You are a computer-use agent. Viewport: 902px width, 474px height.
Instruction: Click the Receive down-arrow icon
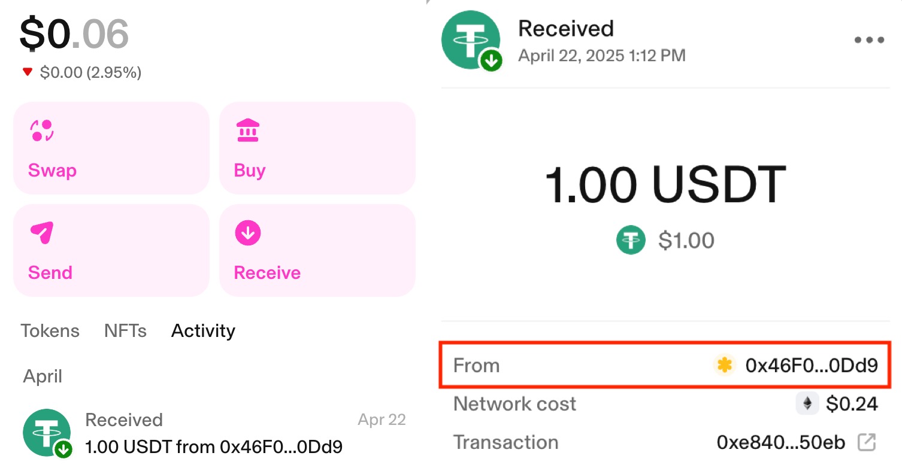click(247, 233)
